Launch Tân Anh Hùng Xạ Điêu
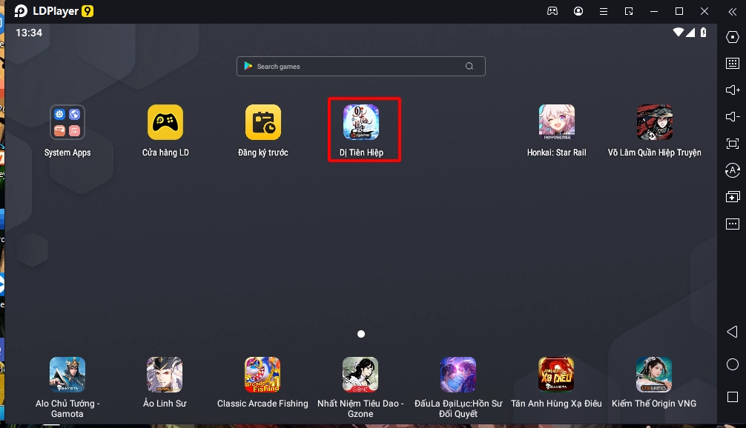The width and height of the screenshot is (746, 428). [556, 375]
